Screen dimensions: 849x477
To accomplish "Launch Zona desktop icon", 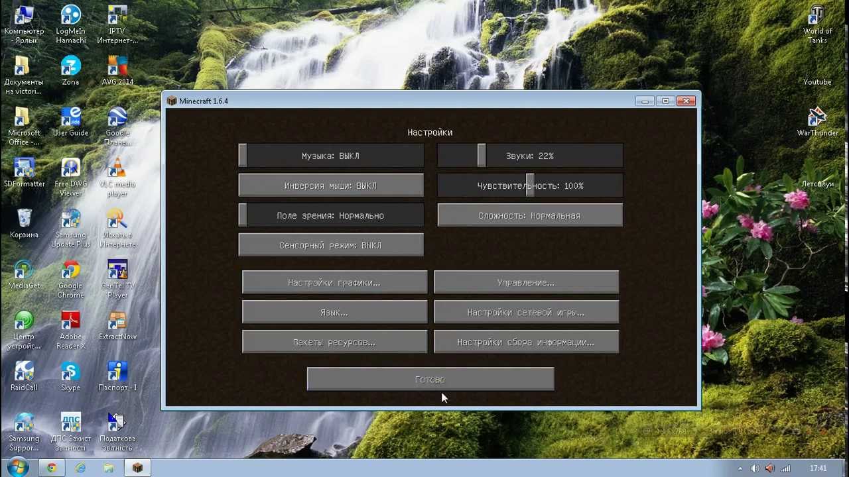I will click(x=70, y=71).
